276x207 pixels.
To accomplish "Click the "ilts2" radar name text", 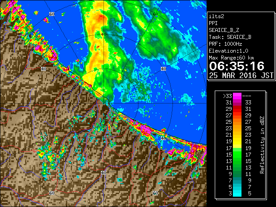I will click(216, 16).
